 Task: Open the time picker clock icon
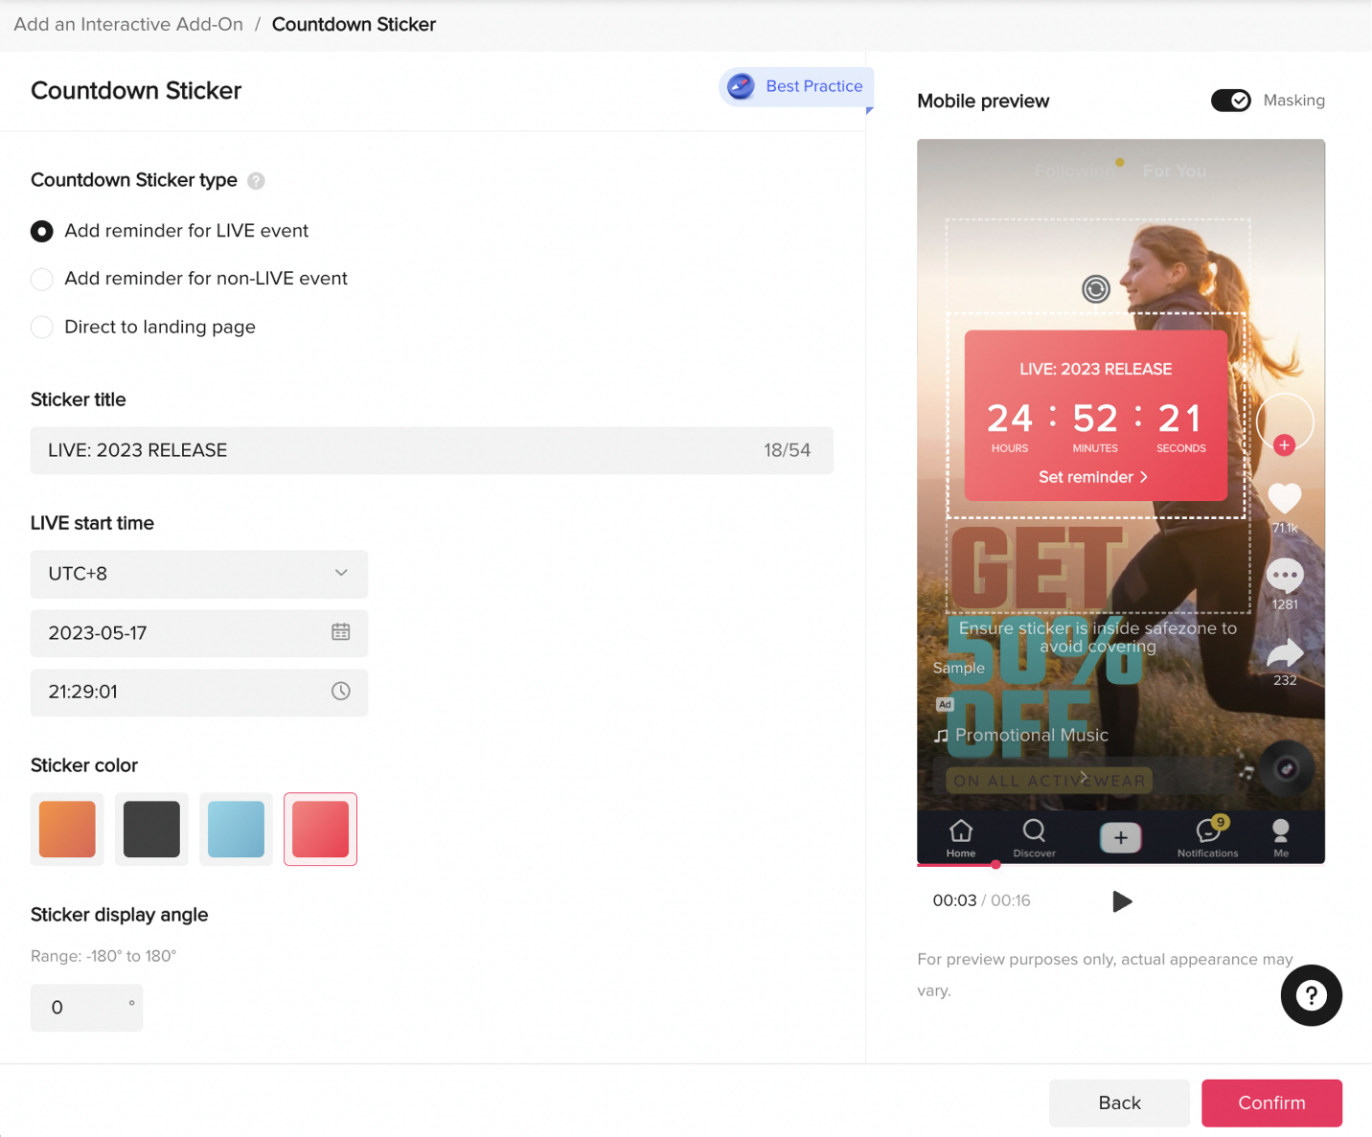click(x=341, y=692)
